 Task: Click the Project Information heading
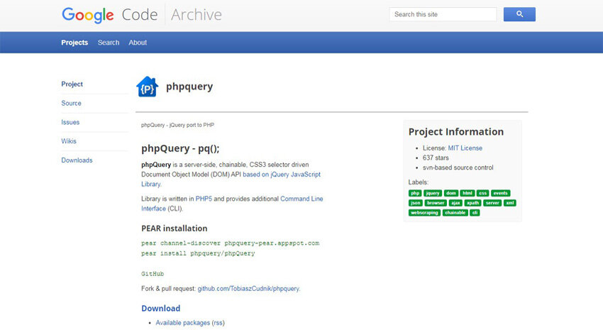456,132
